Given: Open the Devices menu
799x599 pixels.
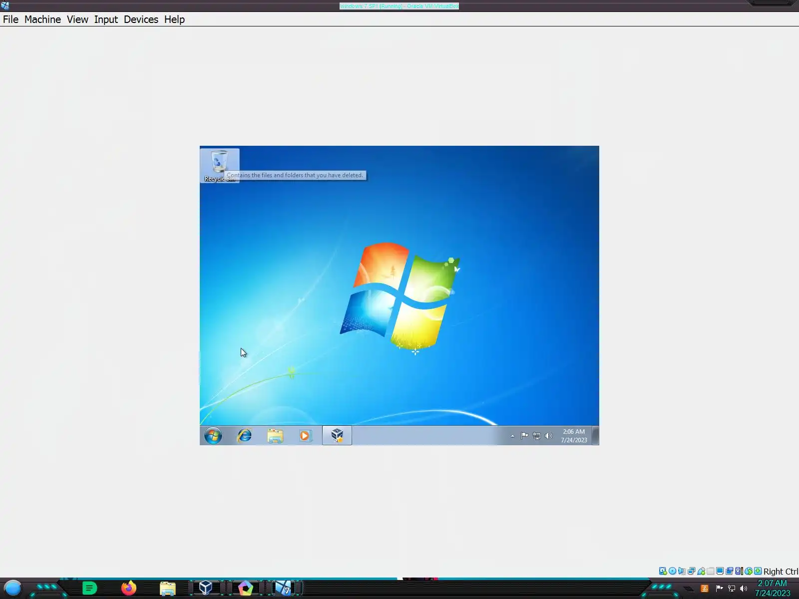Looking at the screenshot, I should click(x=141, y=19).
